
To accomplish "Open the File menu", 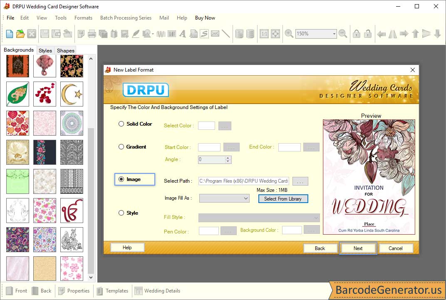I will (10, 17).
